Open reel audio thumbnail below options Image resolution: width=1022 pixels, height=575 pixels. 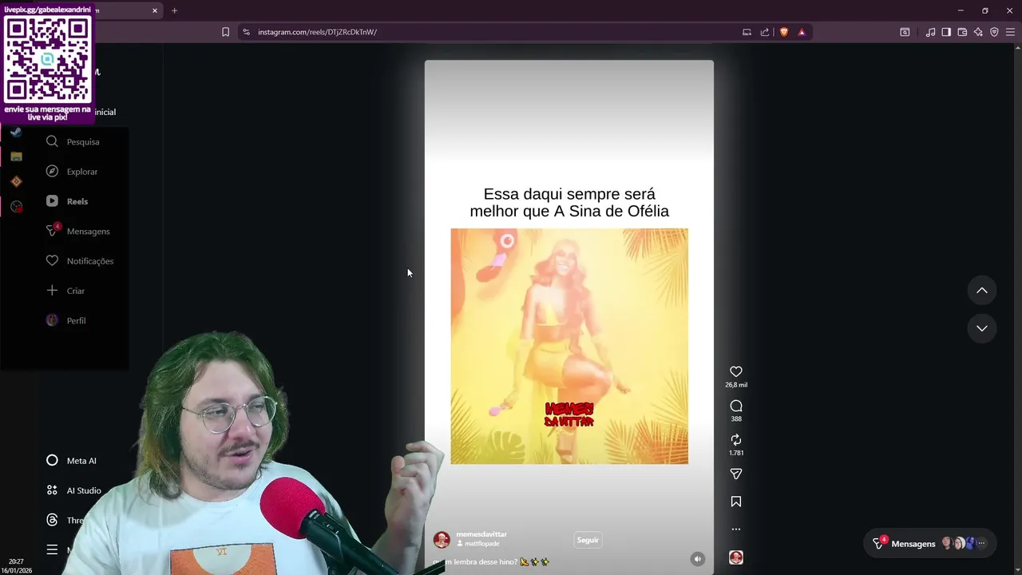[x=736, y=557]
